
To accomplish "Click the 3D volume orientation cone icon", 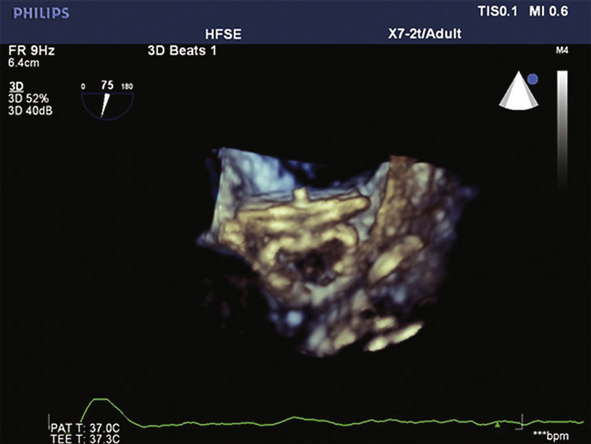I will point(514,91).
